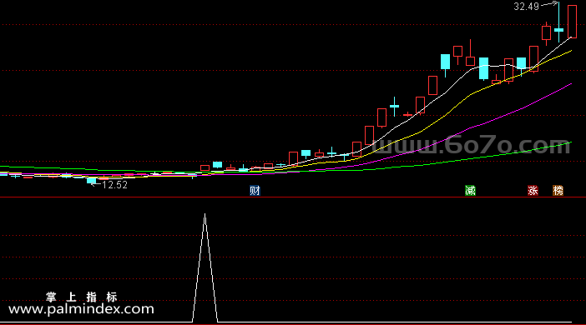This screenshot has height=325, width=586.
Task: Click the www.6o7o.com watermark
Action: pyautogui.click(x=472, y=146)
